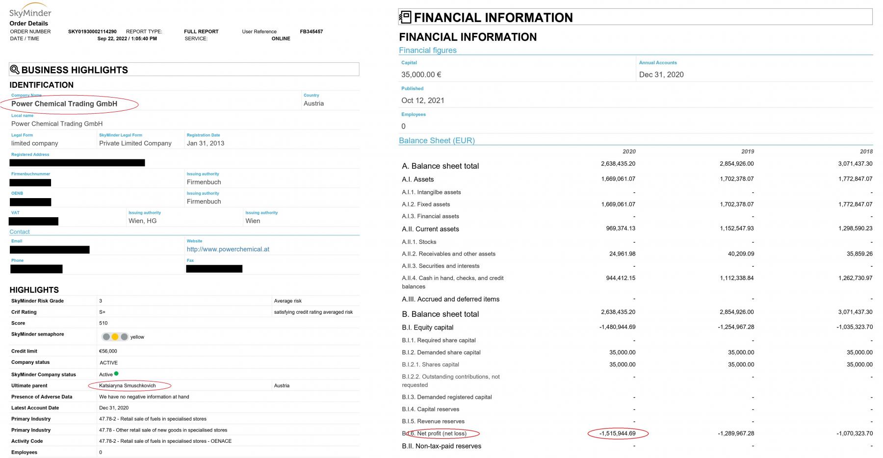Click the 2020 net loss -1,515,944.69
Screen dimensions: 883x458
tap(617, 433)
